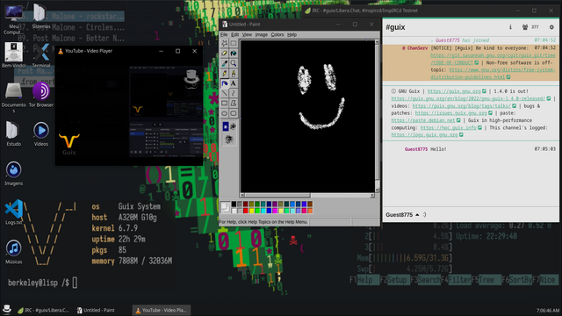The image size is (562, 316).
Task: Select the rectangular Select tool in Paint
Action: point(234,43)
